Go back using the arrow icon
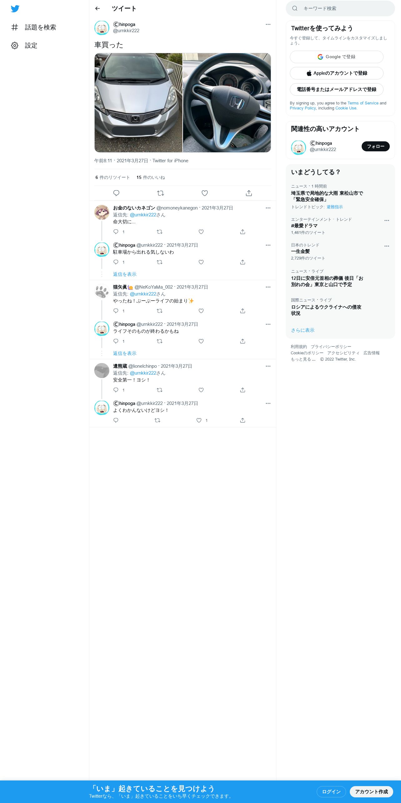This screenshot has height=803, width=401. [97, 8]
